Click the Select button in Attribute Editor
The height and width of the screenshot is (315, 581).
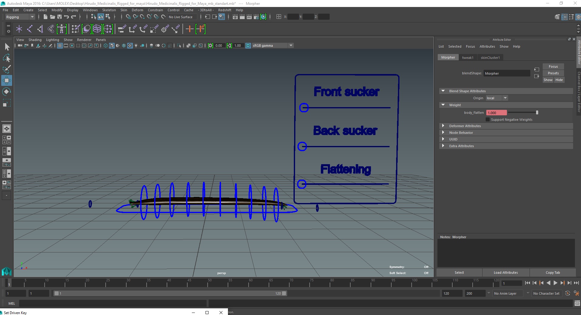[459, 273]
